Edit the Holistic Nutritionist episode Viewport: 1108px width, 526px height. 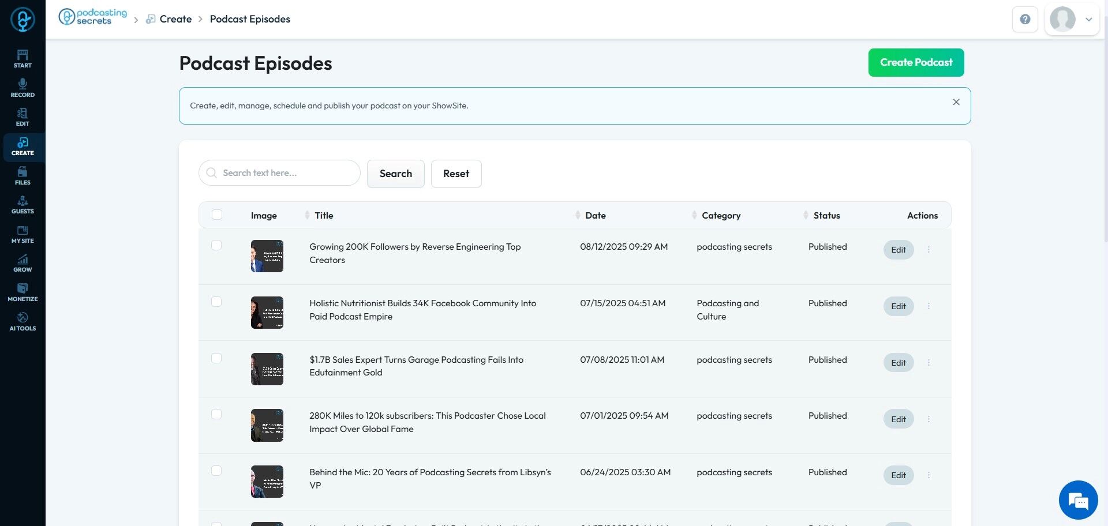[x=899, y=306]
